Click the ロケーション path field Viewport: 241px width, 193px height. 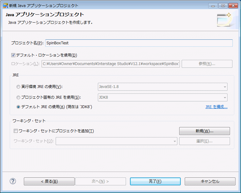[111, 64]
